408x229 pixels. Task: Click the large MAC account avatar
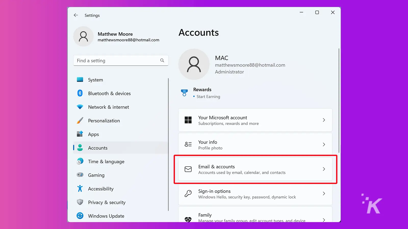coord(194,64)
